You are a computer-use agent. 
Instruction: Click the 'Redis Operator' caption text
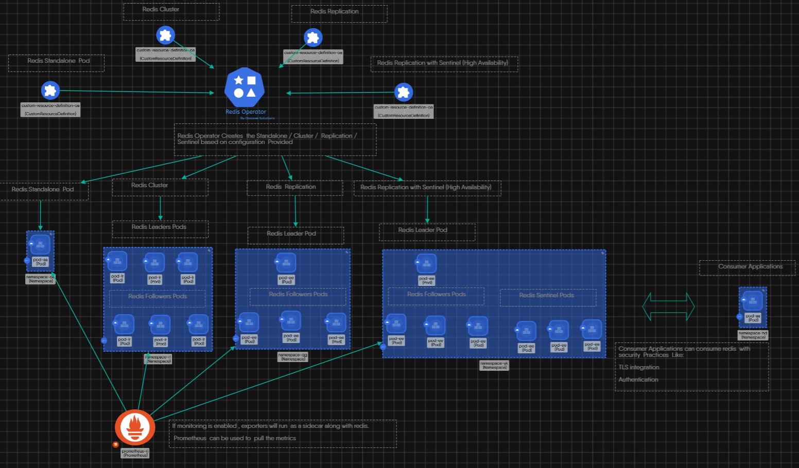(x=246, y=112)
